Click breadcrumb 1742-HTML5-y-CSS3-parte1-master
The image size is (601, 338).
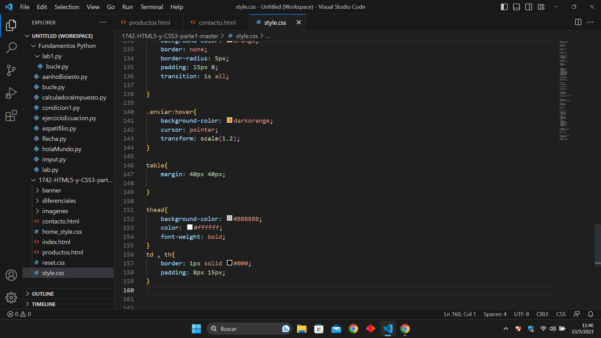click(x=170, y=36)
